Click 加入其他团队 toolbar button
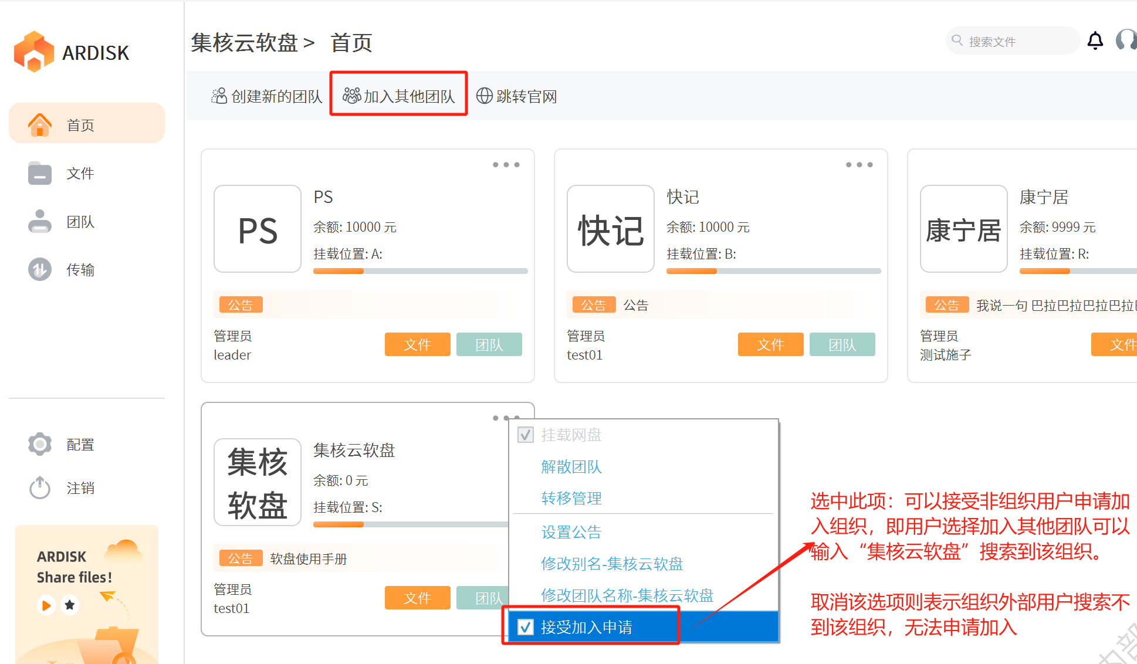This screenshot has height=664, width=1137. pos(399,96)
